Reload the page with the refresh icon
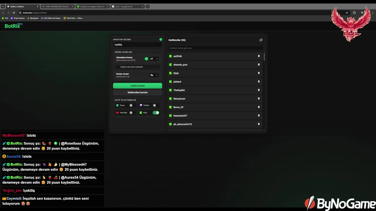The image size is (376, 211). coord(14,13)
